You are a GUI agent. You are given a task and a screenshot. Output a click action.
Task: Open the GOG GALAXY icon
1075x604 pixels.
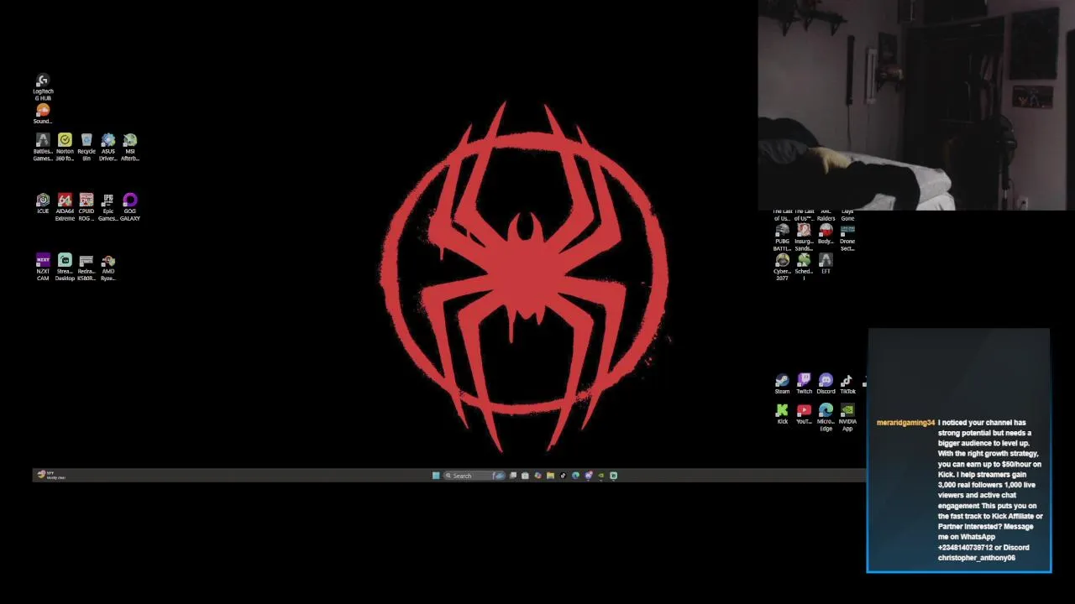130,207
